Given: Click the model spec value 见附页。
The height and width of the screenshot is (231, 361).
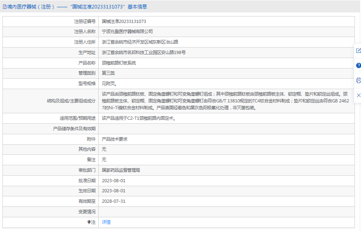Looking at the screenshot, I should coord(109,83).
